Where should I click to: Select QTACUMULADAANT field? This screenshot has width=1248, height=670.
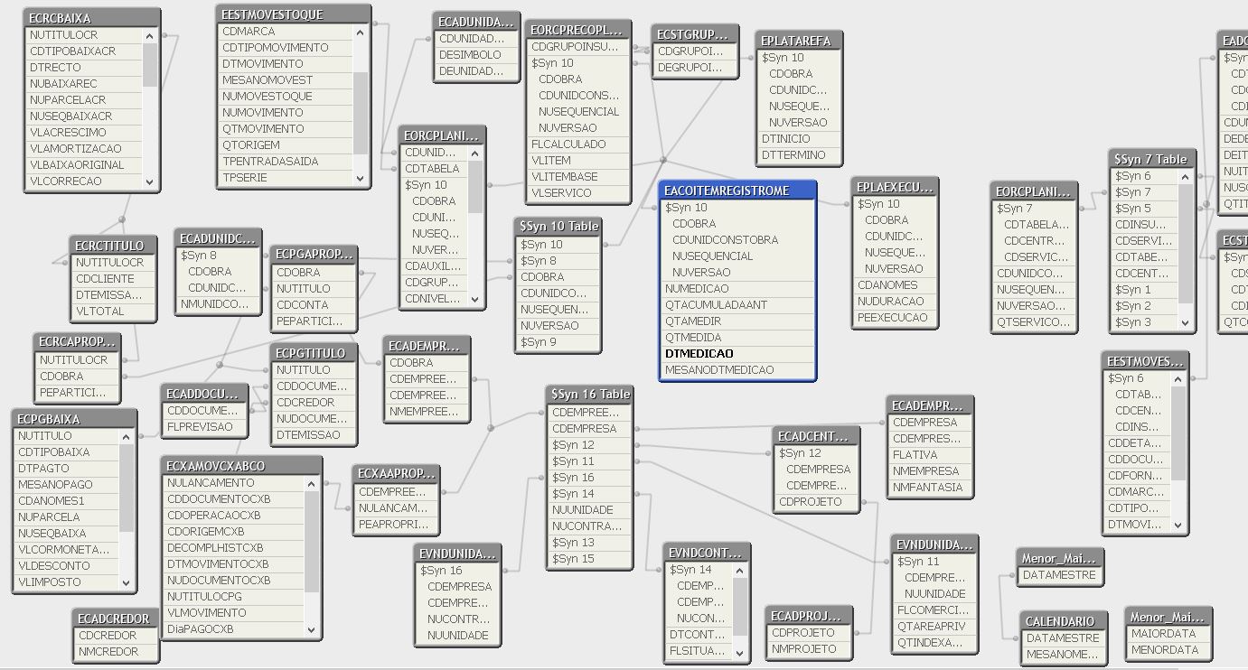point(737,305)
